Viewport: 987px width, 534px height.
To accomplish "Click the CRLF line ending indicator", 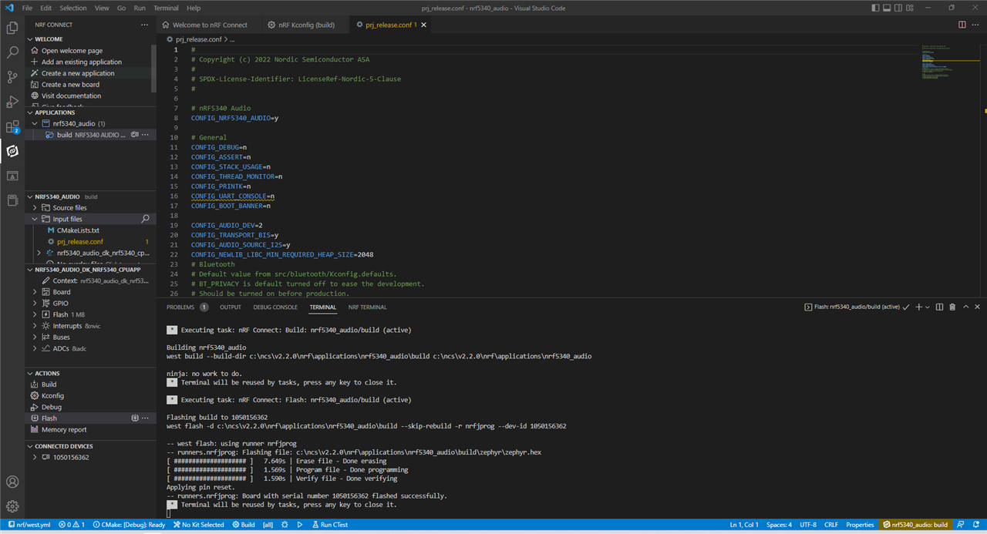I will 830,525.
